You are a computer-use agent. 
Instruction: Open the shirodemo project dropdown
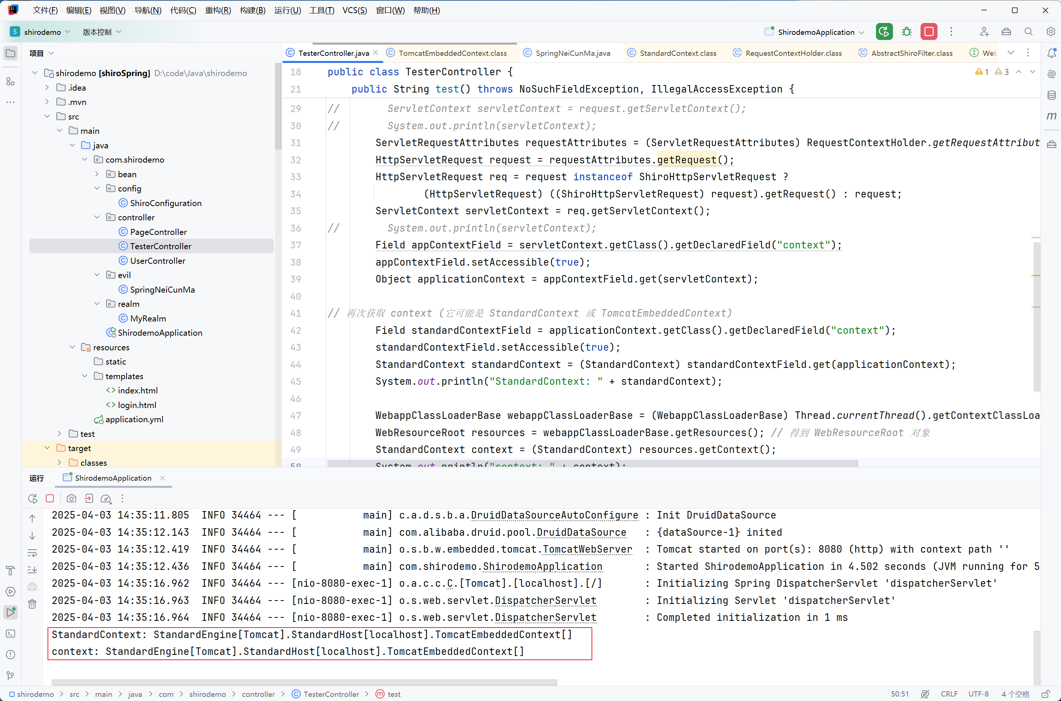[x=40, y=32]
